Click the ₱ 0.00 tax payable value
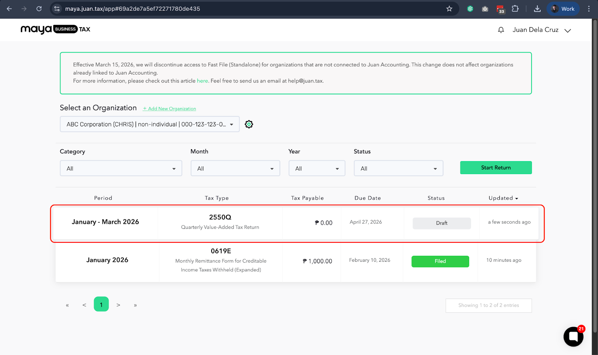Viewport: 598px width, 355px height. (324, 223)
